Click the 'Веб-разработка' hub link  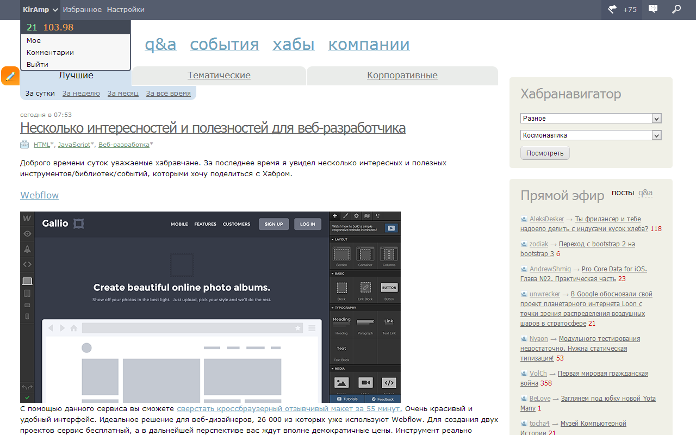(124, 145)
